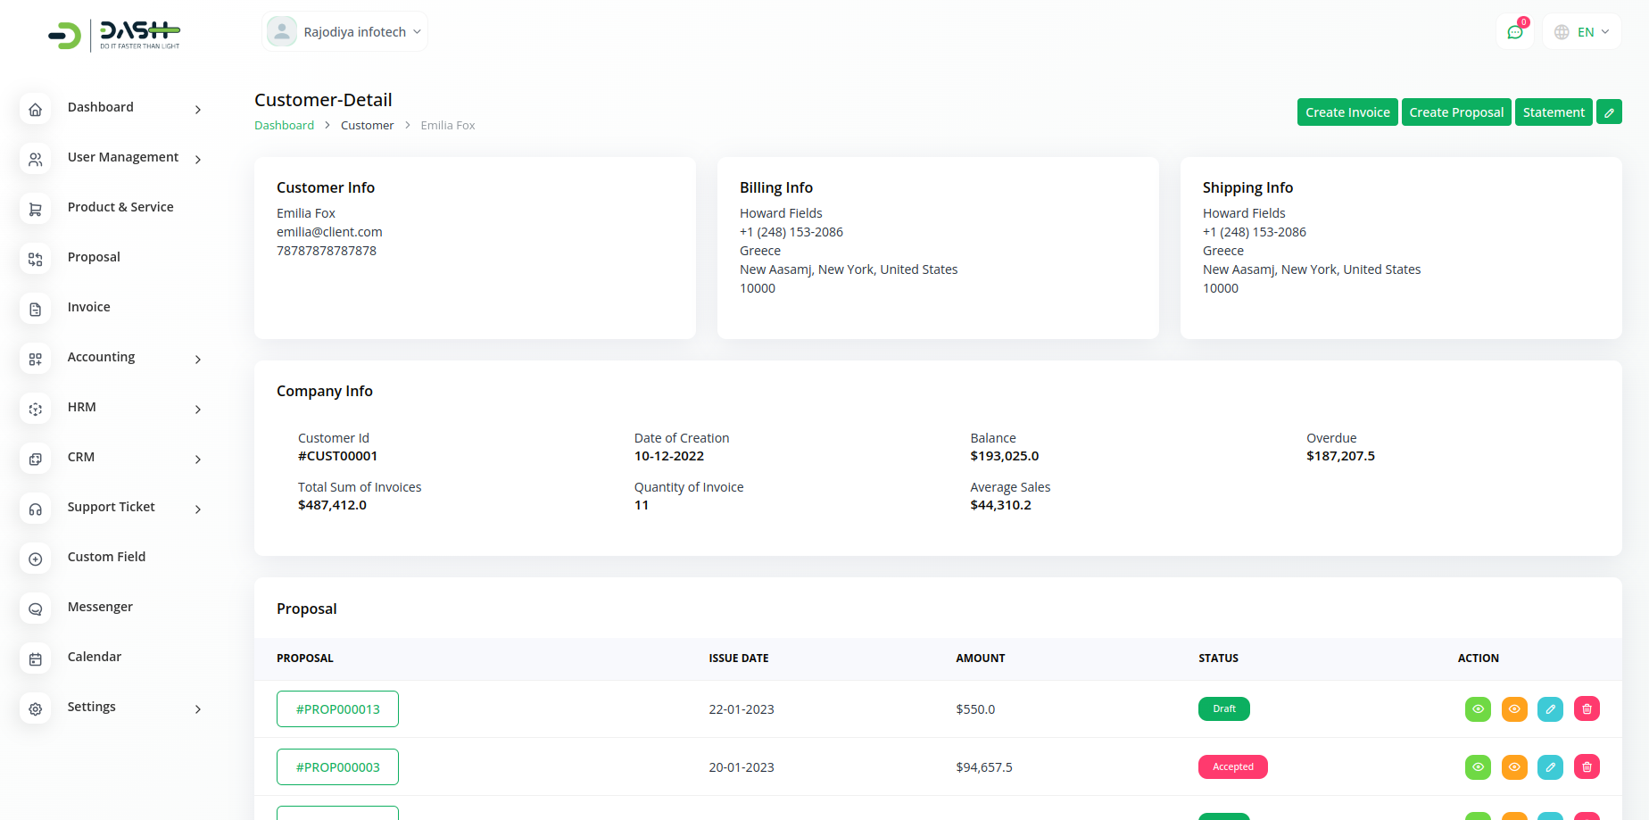1649x820 pixels.
Task: Click the green pencil edit customer icon
Action: click(1609, 112)
